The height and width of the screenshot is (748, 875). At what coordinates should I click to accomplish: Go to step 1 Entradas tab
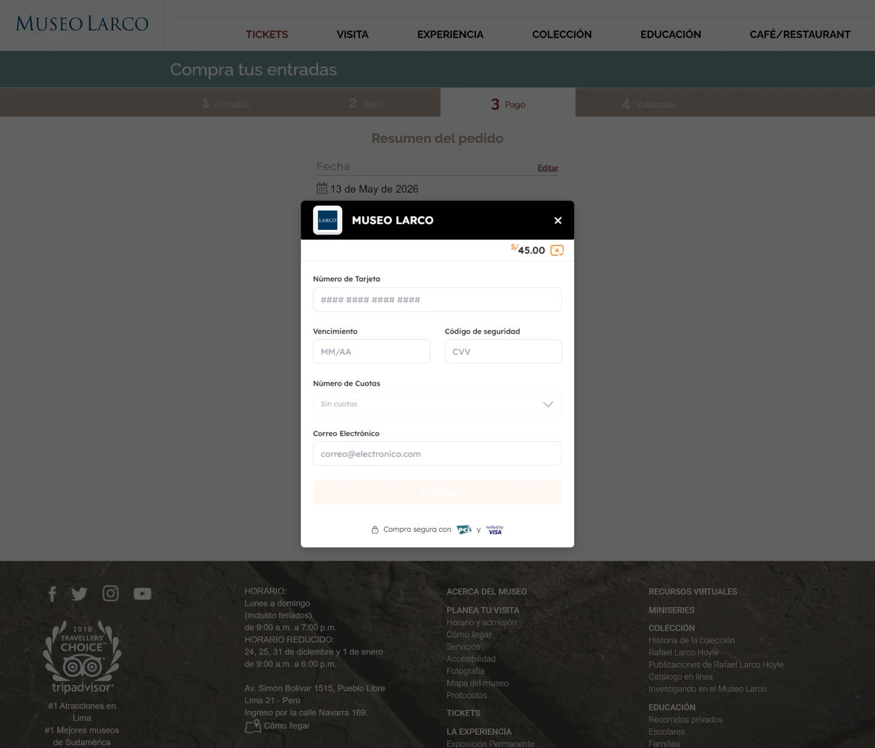pyautogui.click(x=225, y=104)
